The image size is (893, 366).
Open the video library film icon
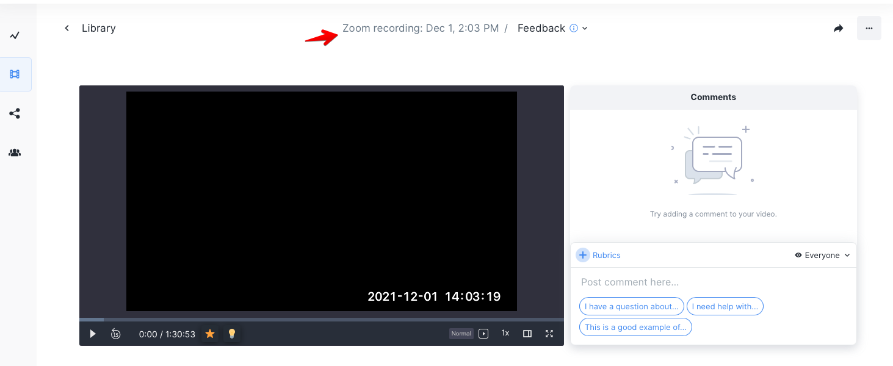pos(15,74)
